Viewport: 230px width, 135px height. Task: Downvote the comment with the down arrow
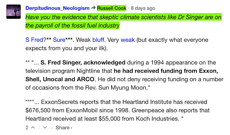click(45, 128)
